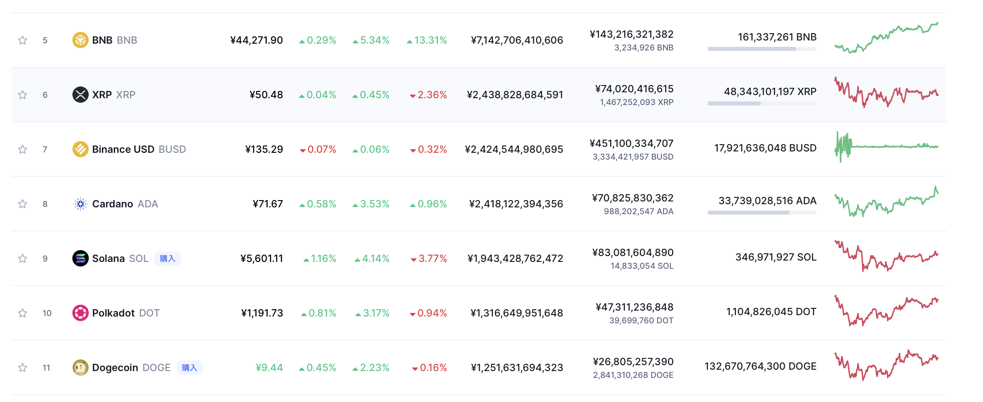Open the BNB 7-day price chart

[x=886, y=39]
